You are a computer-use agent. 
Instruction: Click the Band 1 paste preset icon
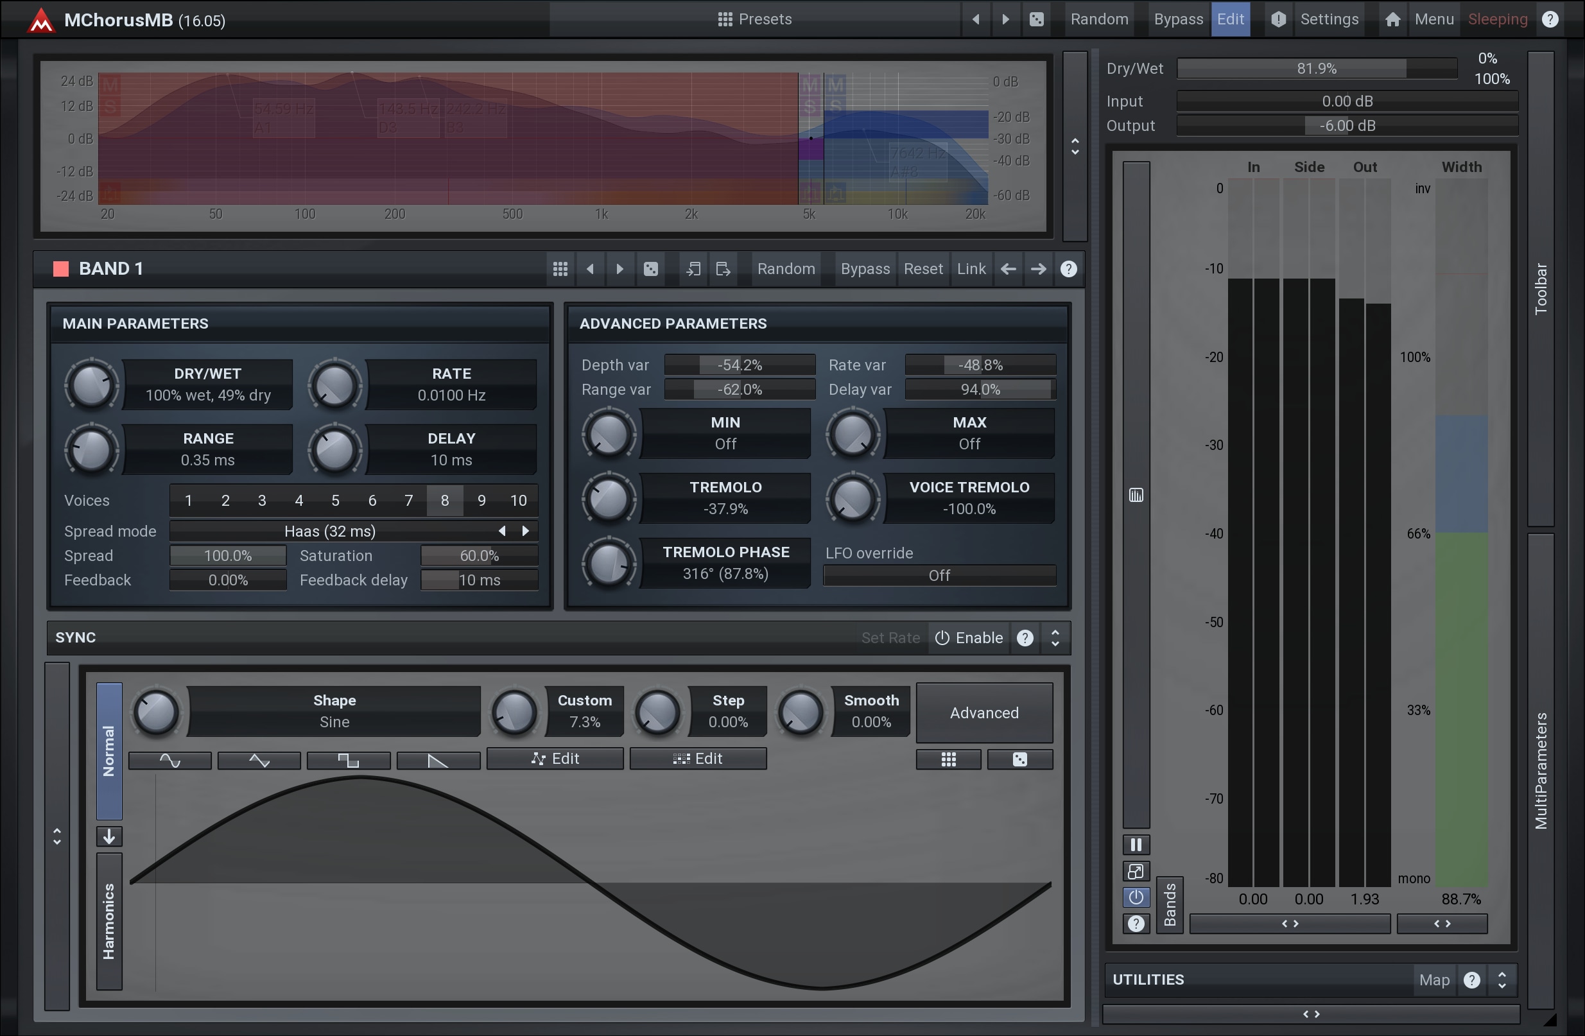pos(723,269)
